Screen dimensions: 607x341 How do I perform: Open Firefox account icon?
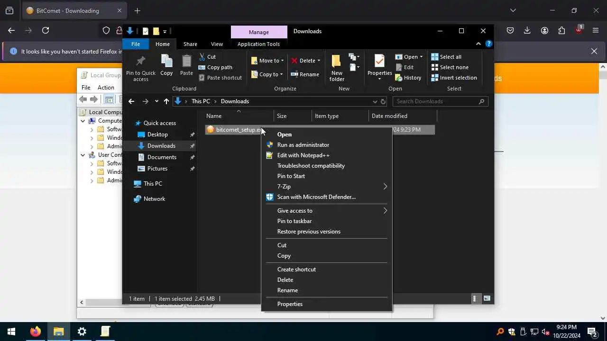click(544, 30)
